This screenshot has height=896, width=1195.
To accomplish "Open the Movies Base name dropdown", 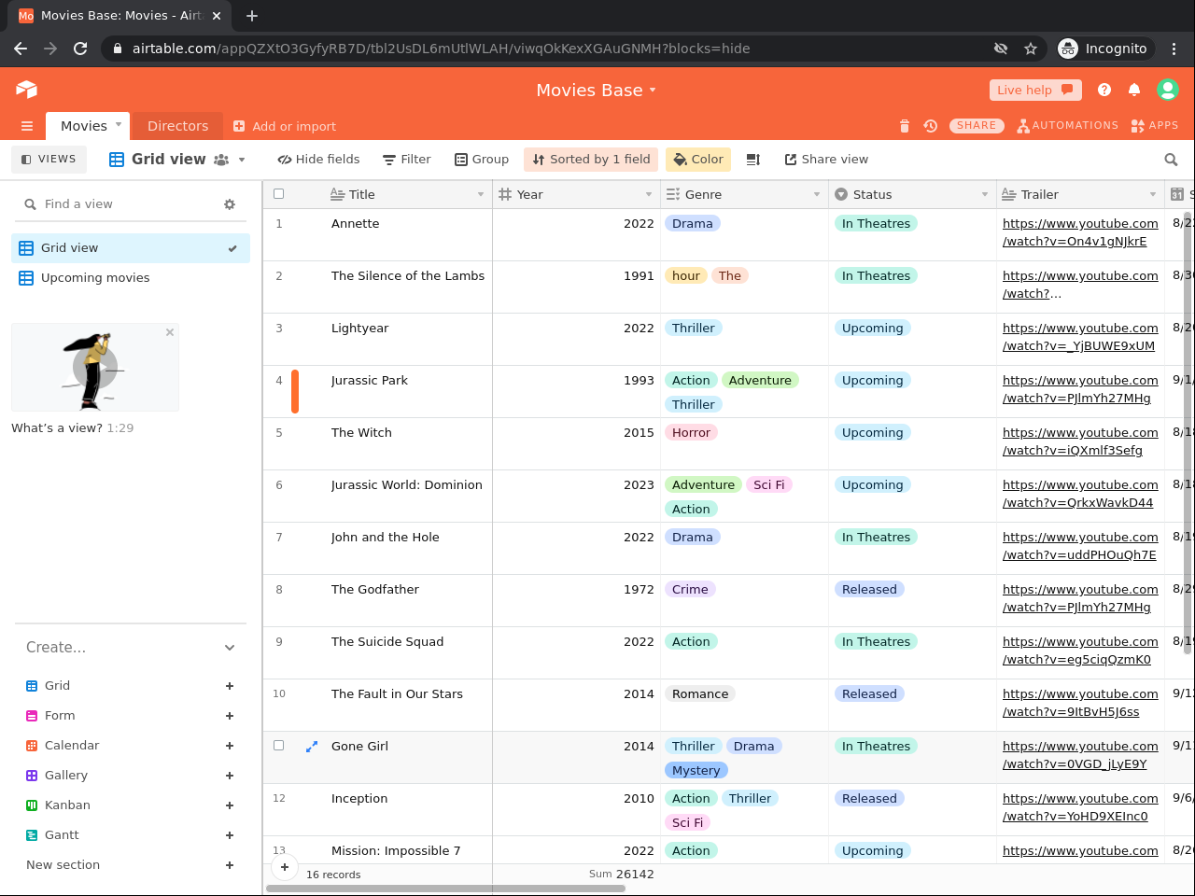I will [596, 90].
